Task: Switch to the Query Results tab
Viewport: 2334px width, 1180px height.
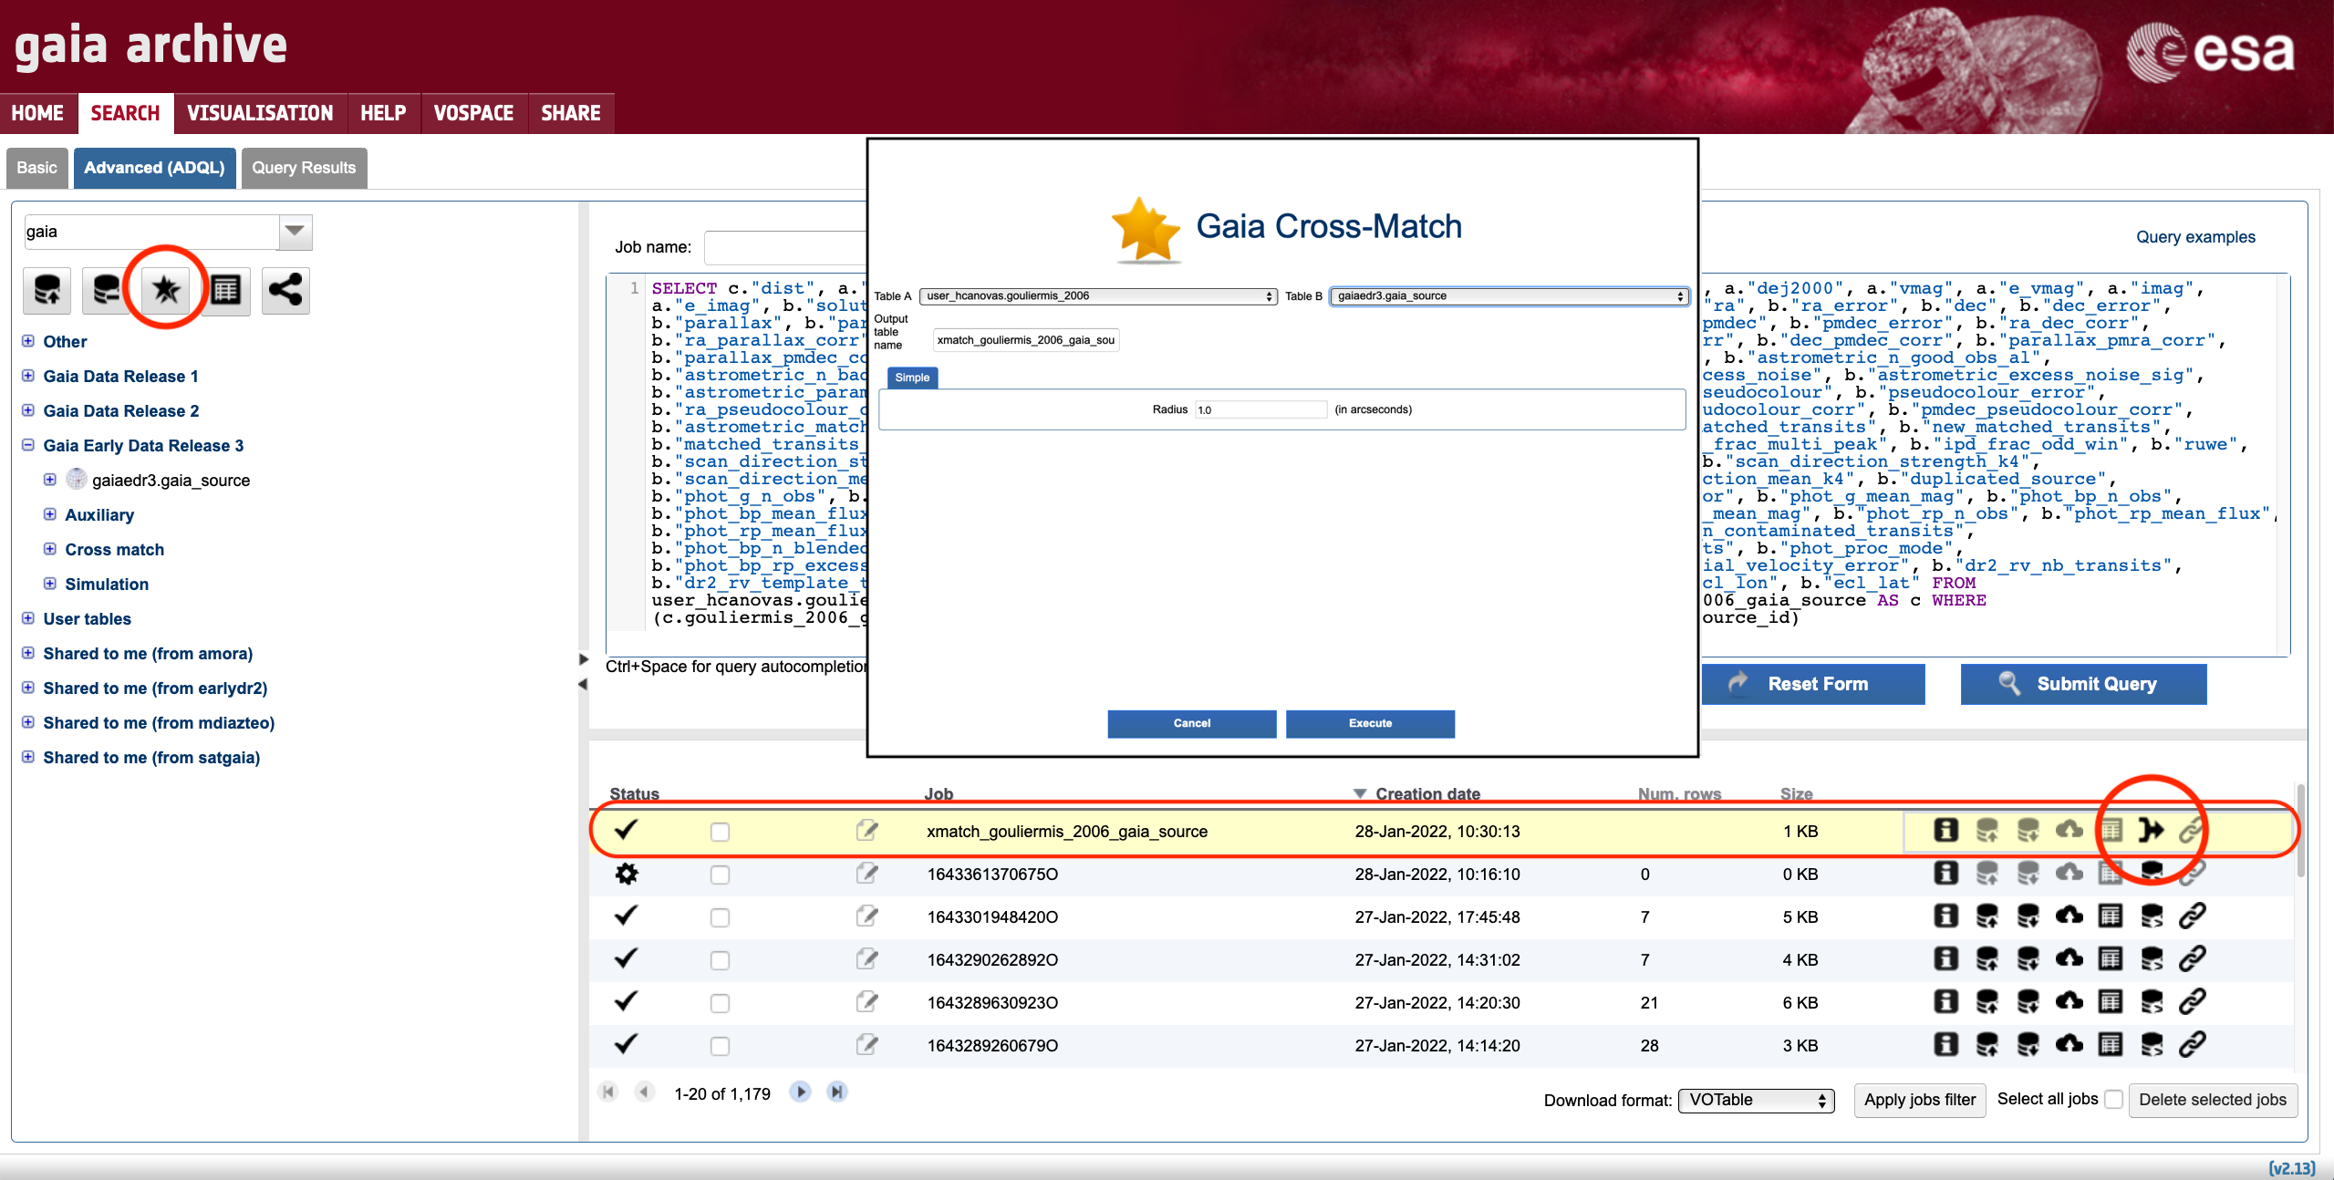Action: (x=304, y=168)
